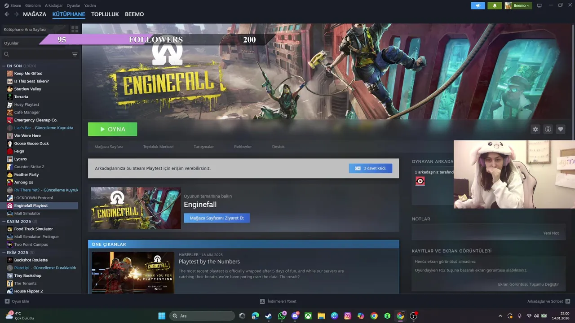Switch to TOPLULUK tab
Viewport: 575px width, 323px height.
point(105,14)
